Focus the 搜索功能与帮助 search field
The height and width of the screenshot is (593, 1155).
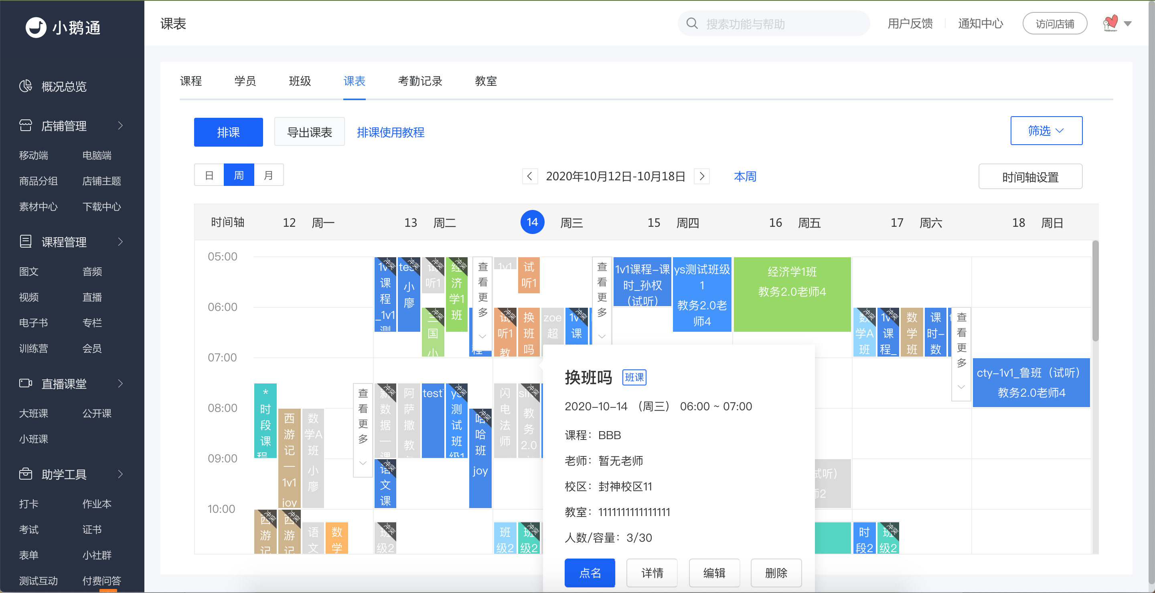tap(774, 23)
